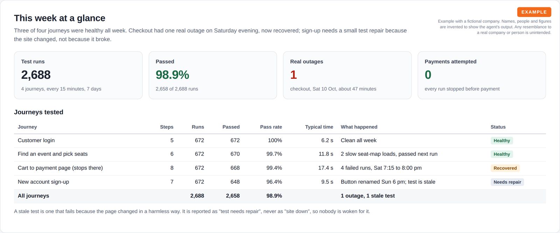Click the Healthy badge for Customer login
560x233 pixels.
[502, 141]
